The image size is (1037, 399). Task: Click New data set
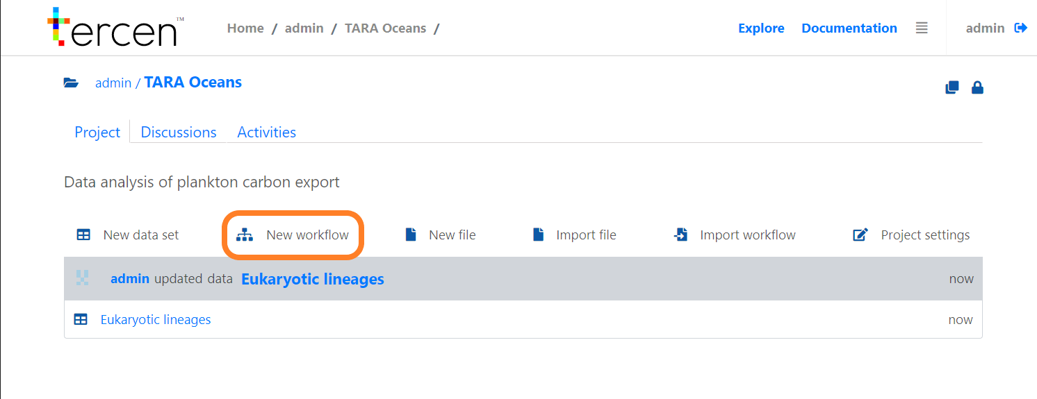[x=128, y=235]
